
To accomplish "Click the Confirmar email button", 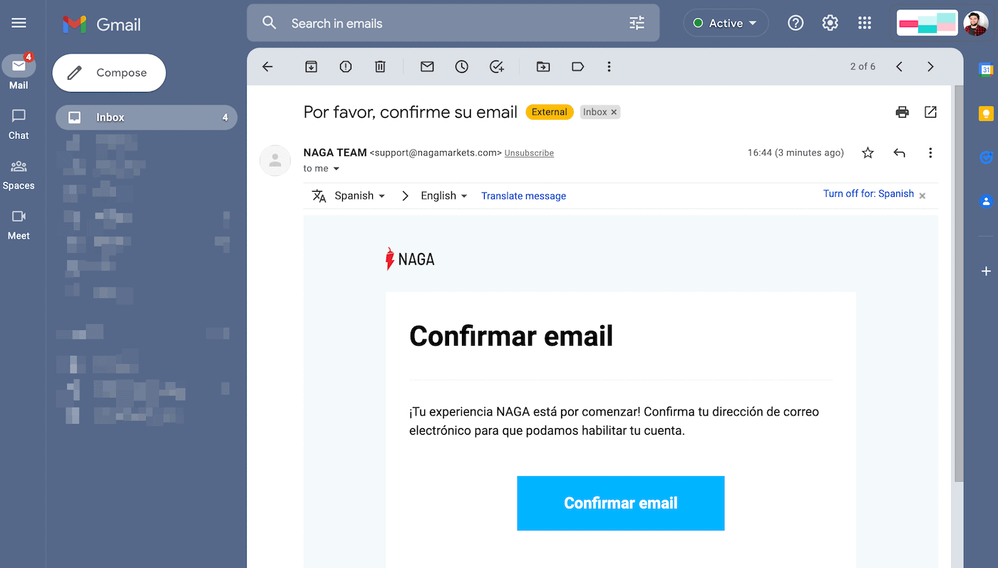I will click(621, 503).
